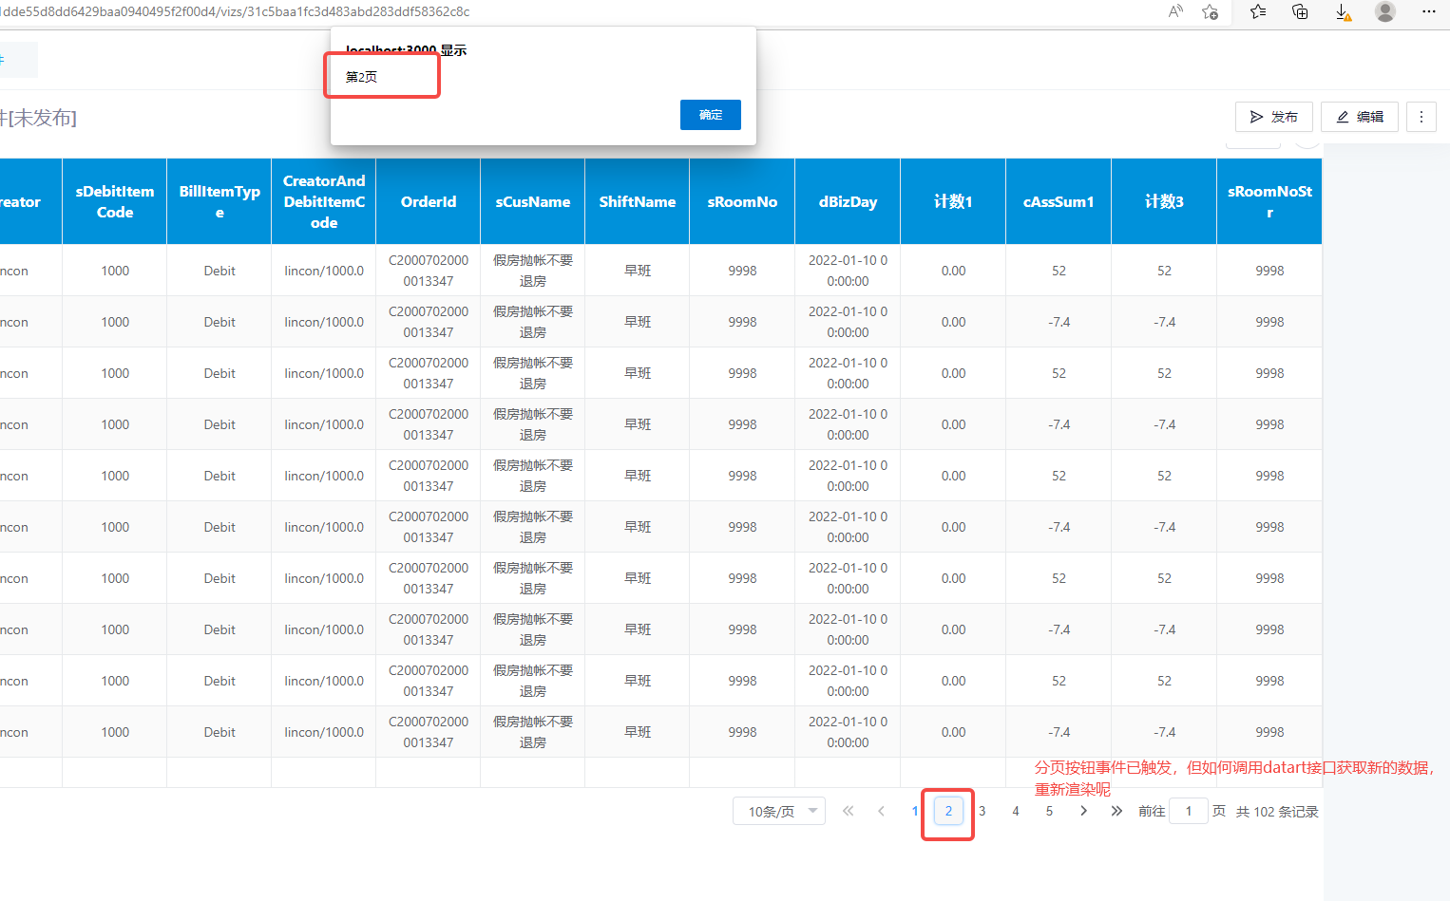Click the dBizDay column header

pyautogui.click(x=848, y=201)
